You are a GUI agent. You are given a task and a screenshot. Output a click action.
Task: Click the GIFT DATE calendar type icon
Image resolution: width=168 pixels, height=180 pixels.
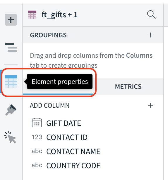point(37,123)
